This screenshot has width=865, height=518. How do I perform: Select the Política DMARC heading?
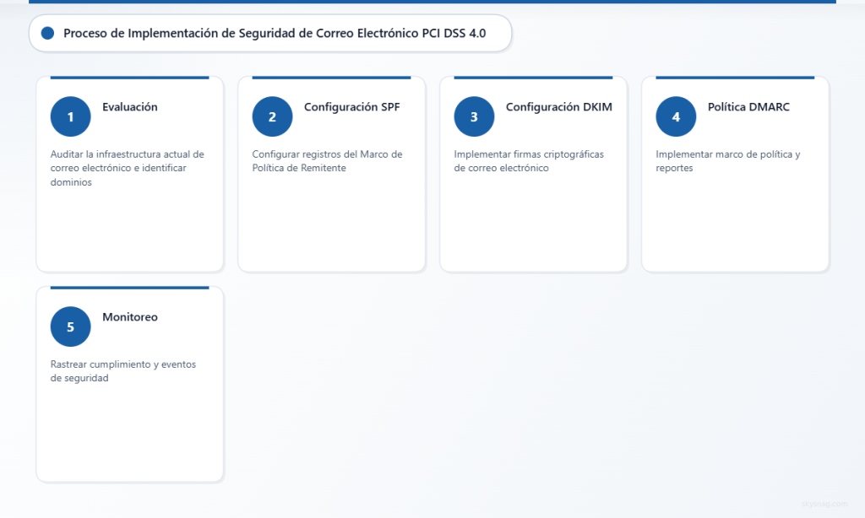click(748, 107)
